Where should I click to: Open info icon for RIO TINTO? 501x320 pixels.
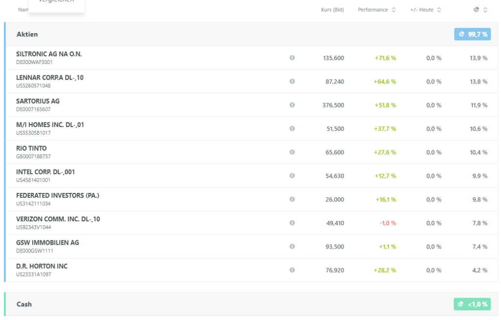pos(292,152)
